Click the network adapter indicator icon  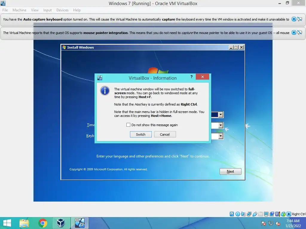coord(249,214)
